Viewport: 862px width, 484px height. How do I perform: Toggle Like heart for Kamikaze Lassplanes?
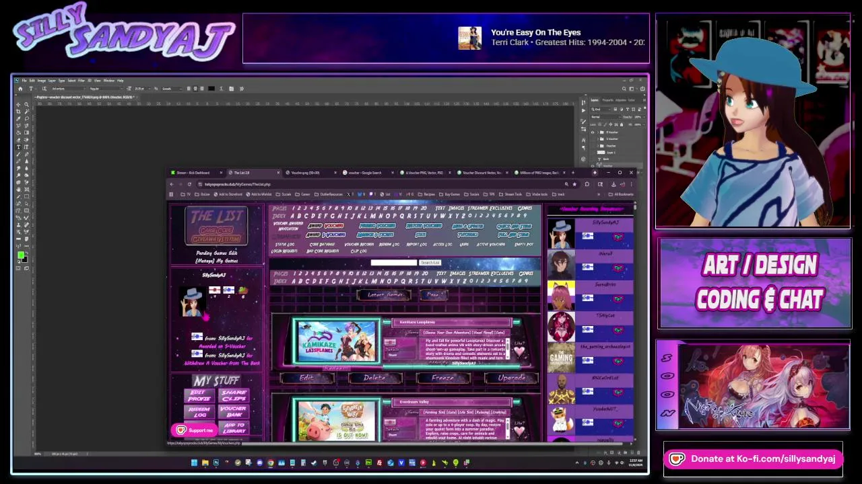520,351
